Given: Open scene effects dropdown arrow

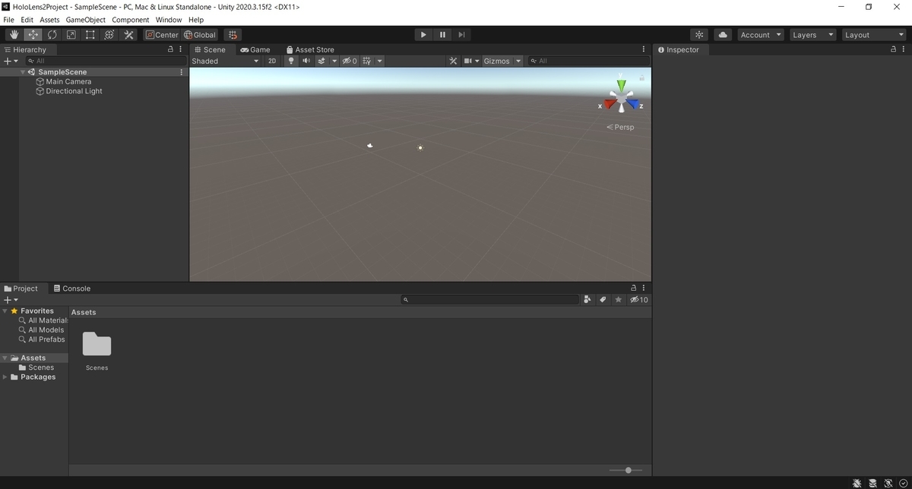Looking at the screenshot, I should pos(334,61).
